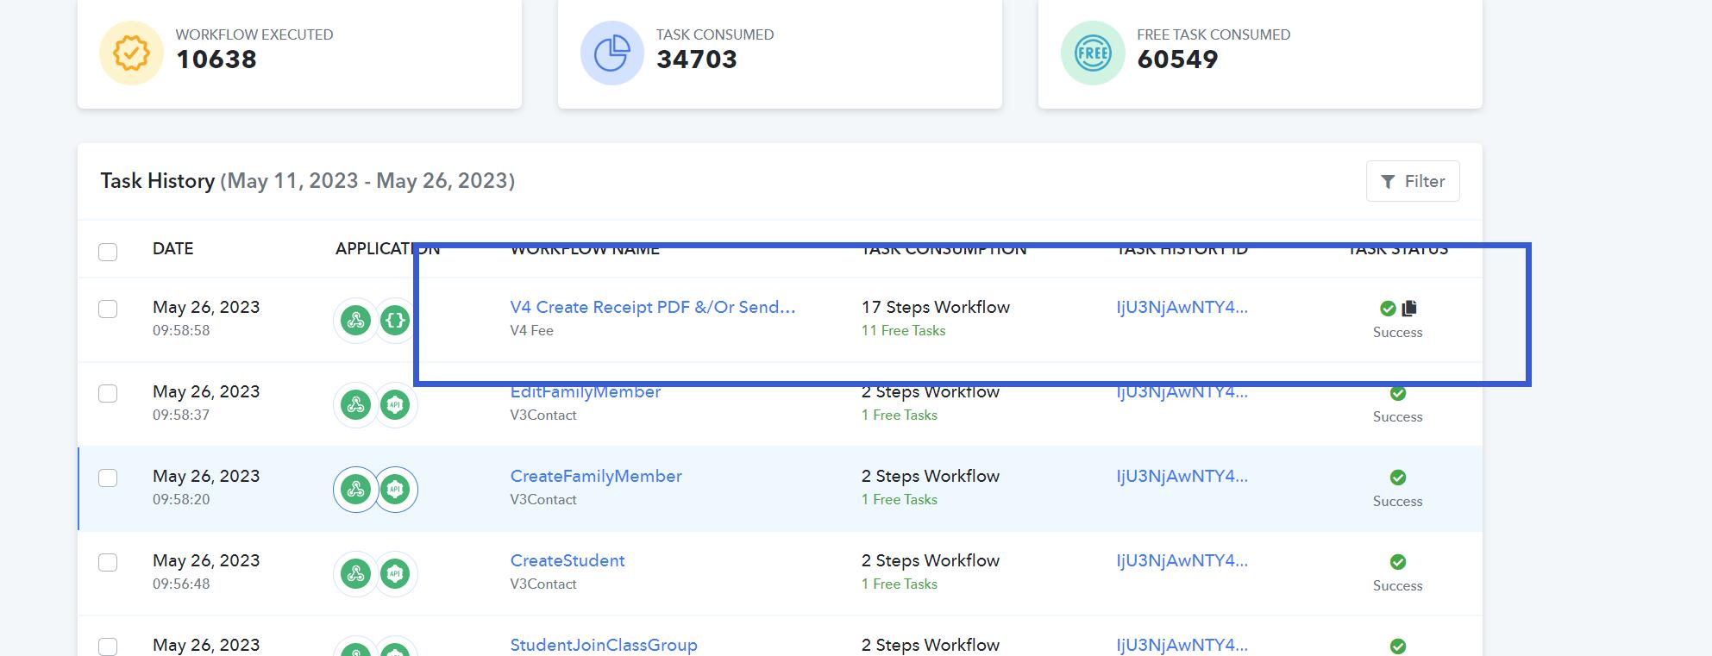Click the code braces app icon in V4 Create Receipt row

point(395,321)
